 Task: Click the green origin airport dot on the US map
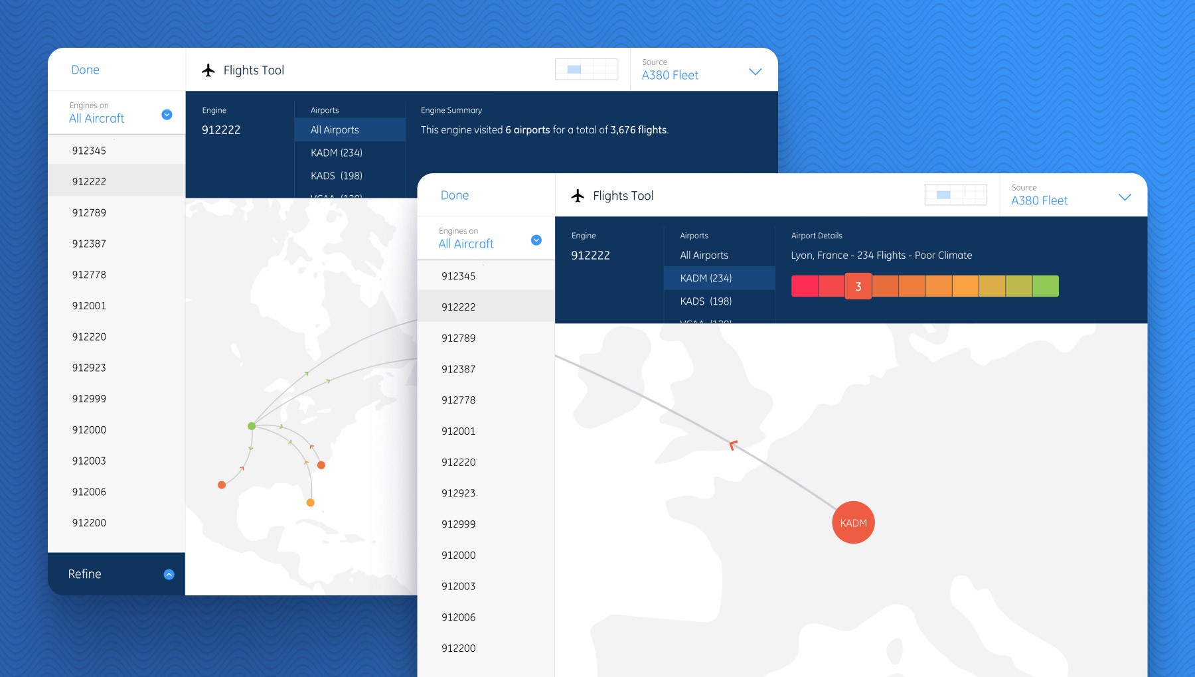tap(251, 425)
